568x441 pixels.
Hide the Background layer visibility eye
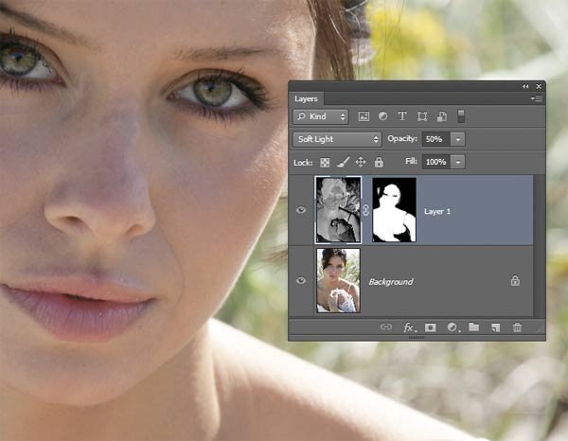[302, 281]
